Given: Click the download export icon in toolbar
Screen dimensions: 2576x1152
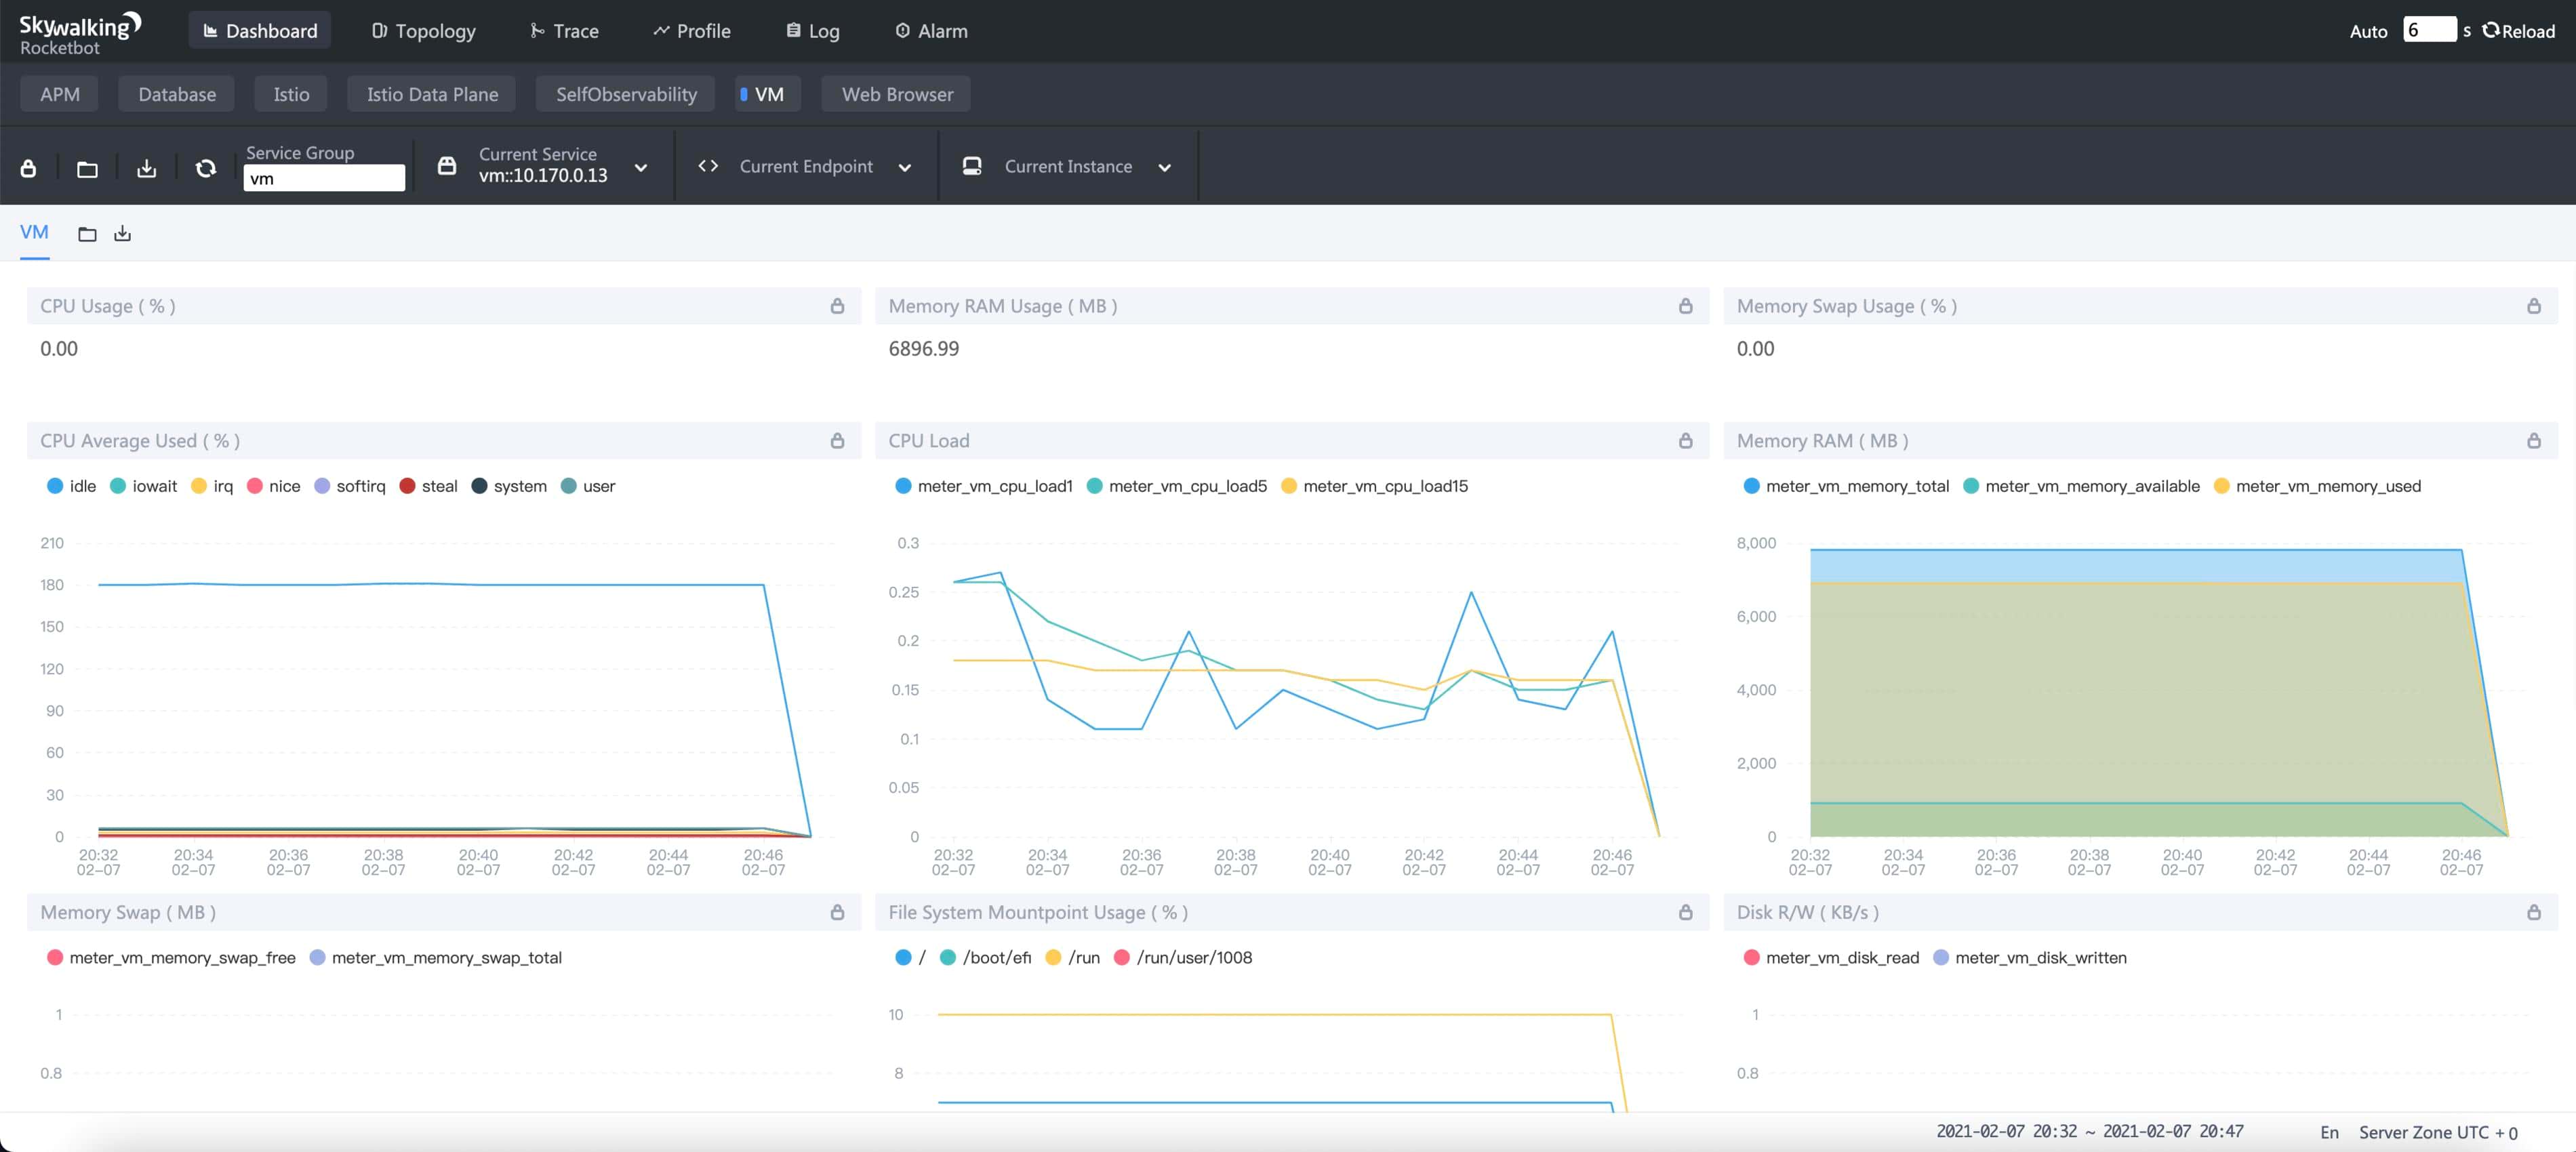Looking at the screenshot, I should pyautogui.click(x=147, y=168).
